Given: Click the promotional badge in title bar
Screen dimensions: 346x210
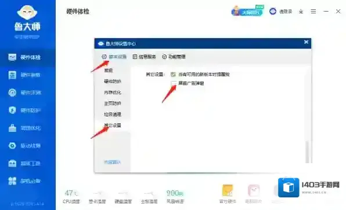Looking at the screenshot, I should coord(247,11).
